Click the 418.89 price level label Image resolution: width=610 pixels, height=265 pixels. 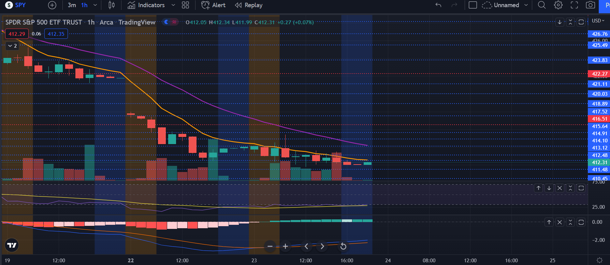point(599,104)
